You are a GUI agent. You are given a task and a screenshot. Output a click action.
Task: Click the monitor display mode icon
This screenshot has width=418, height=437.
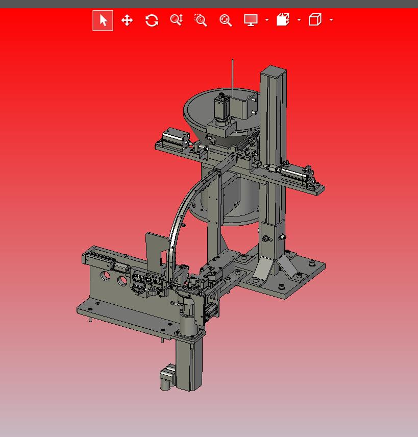(x=251, y=20)
